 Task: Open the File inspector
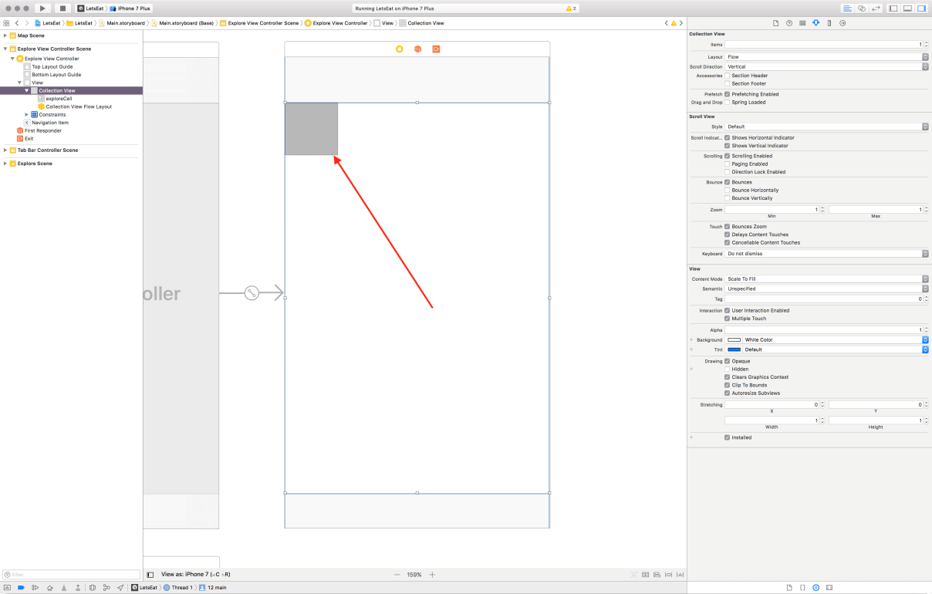[776, 23]
